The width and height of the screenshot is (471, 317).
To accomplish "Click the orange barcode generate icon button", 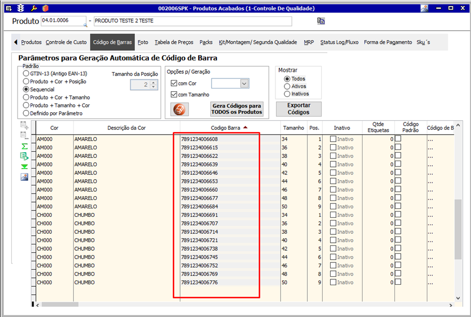I will coord(180,109).
